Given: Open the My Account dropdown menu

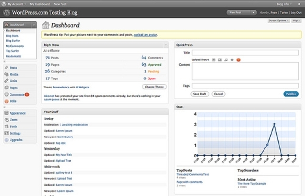Looking at the screenshot, I should tap(17, 4).
